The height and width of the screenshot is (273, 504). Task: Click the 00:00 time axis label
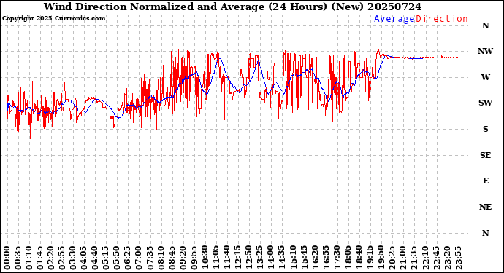(7, 258)
